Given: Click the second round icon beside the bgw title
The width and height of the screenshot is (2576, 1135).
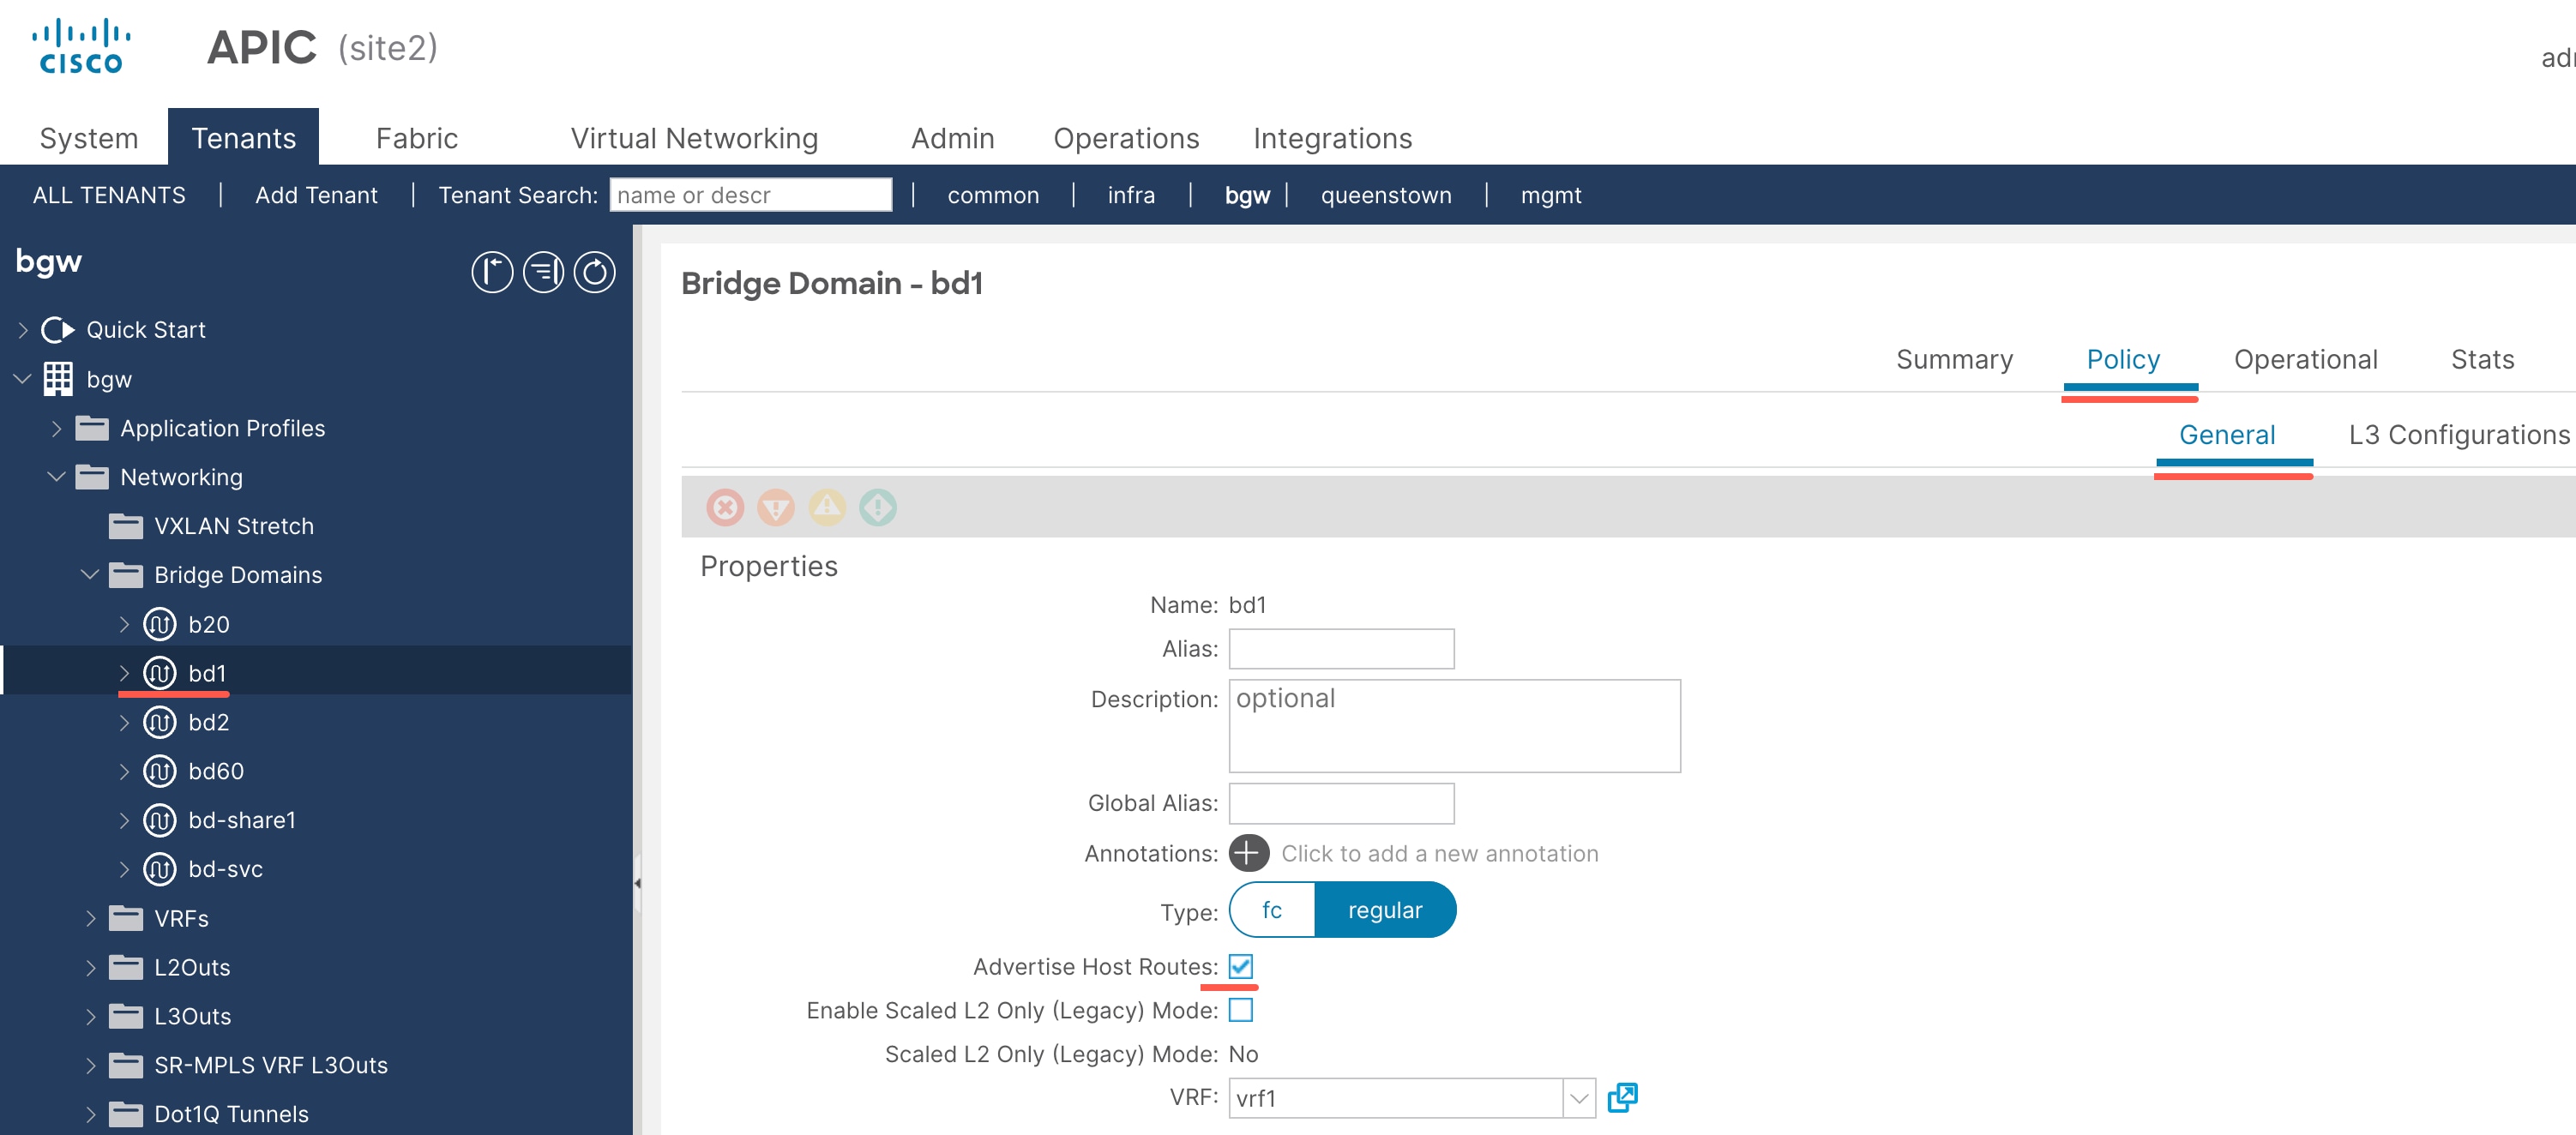Looking at the screenshot, I should (543, 272).
